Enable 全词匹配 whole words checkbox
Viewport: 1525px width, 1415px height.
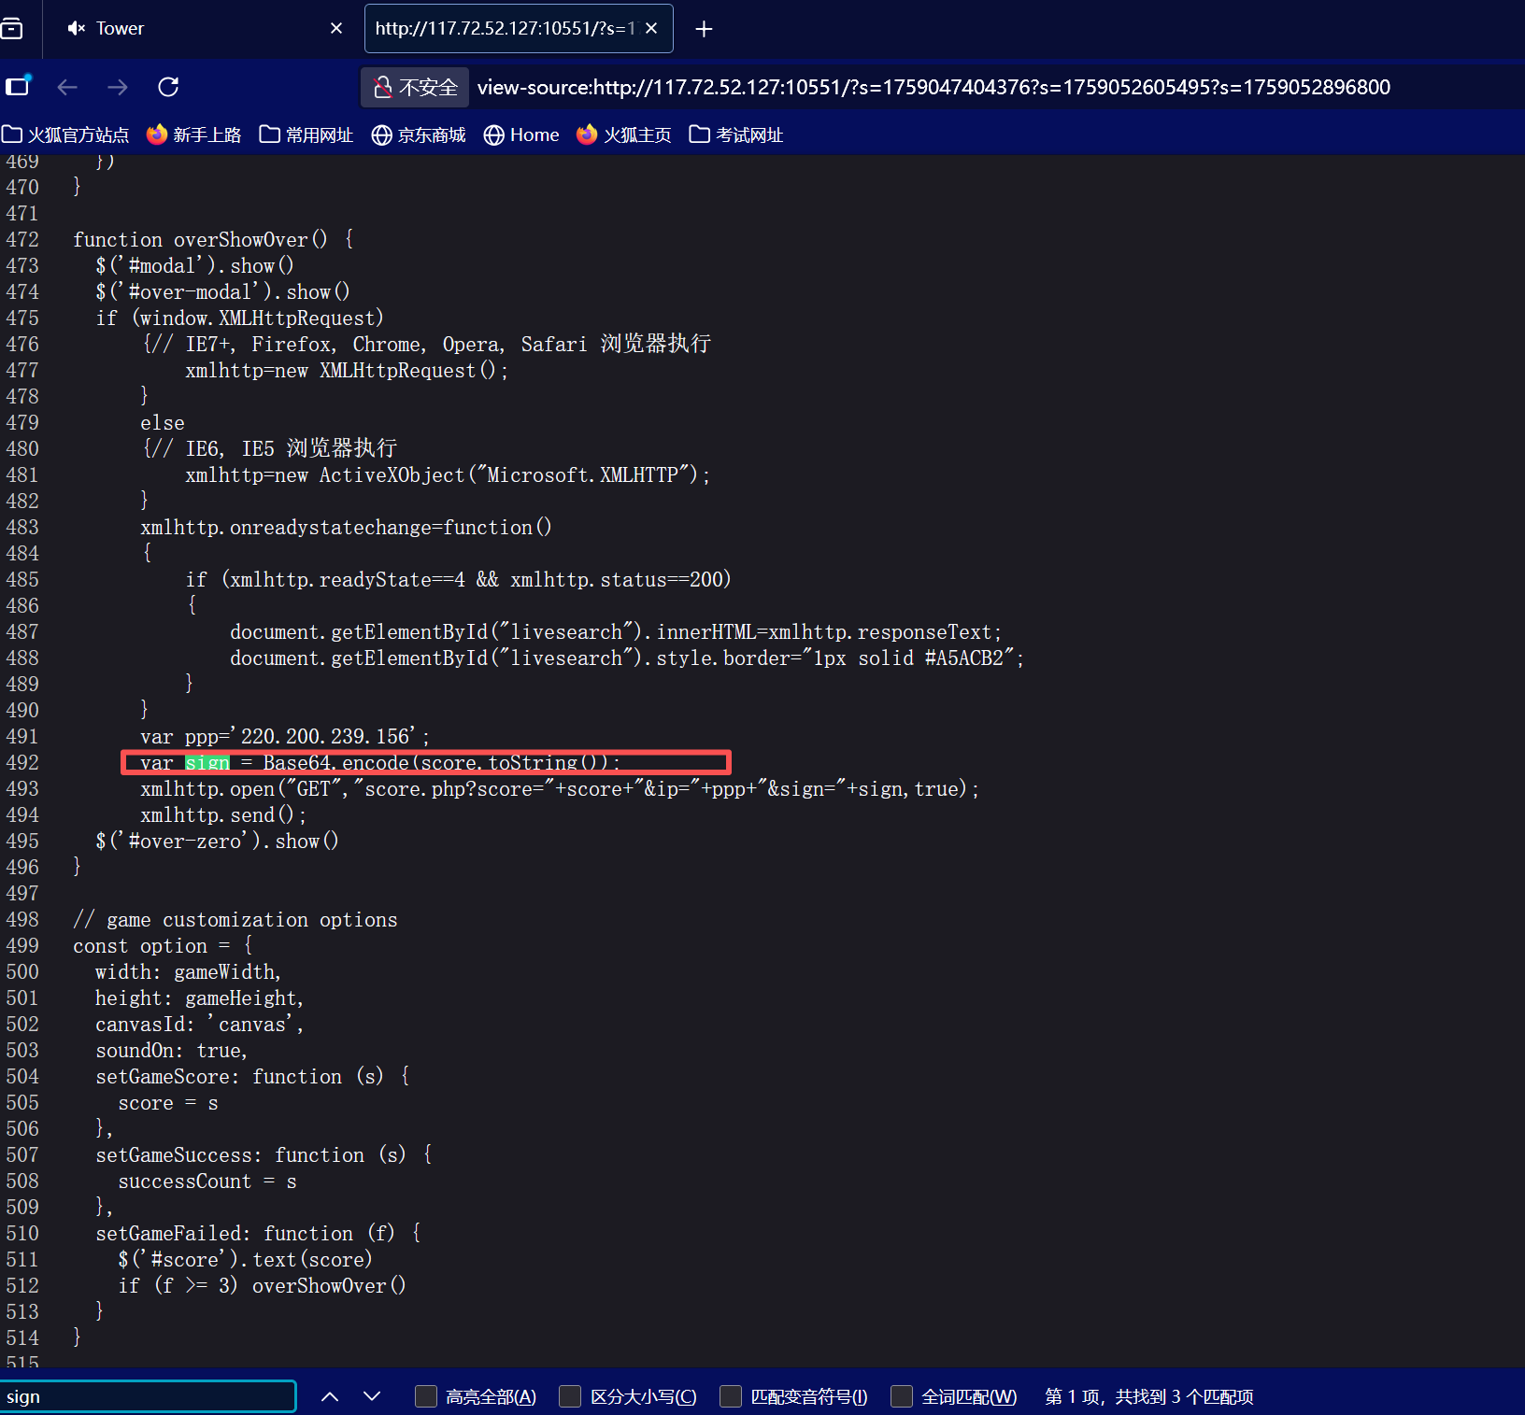pyautogui.click(x=902, y=1396)
